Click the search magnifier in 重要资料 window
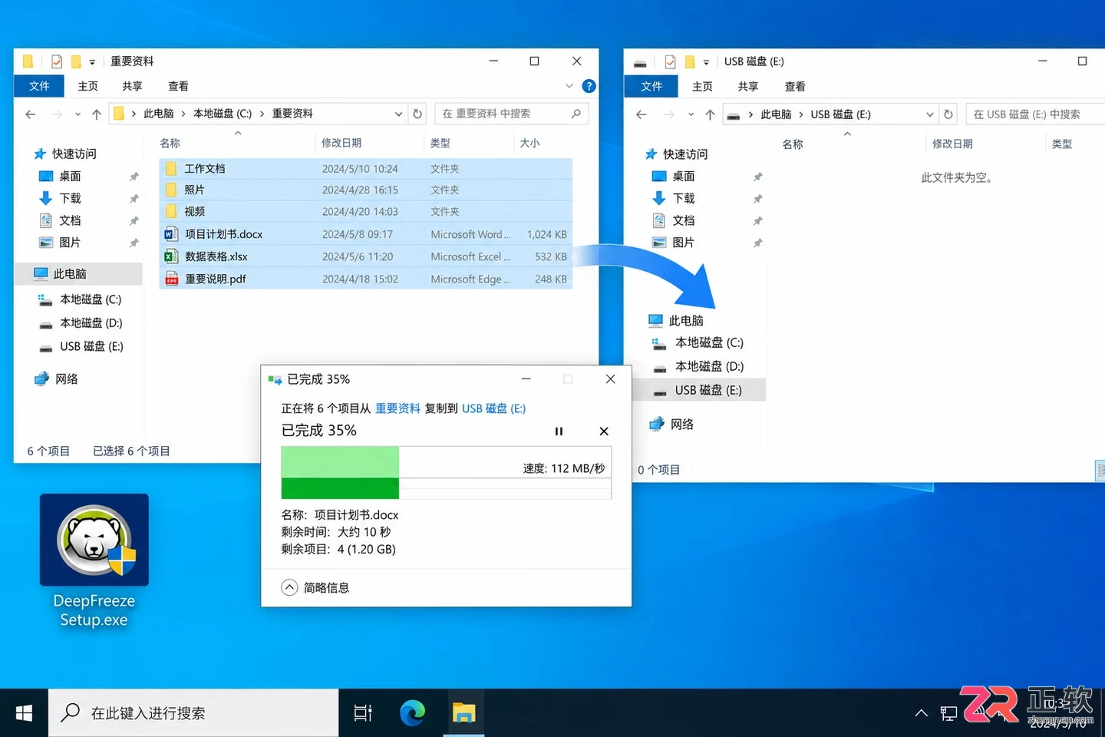This screenshot has height=737, width=1105. coord(576,114)
